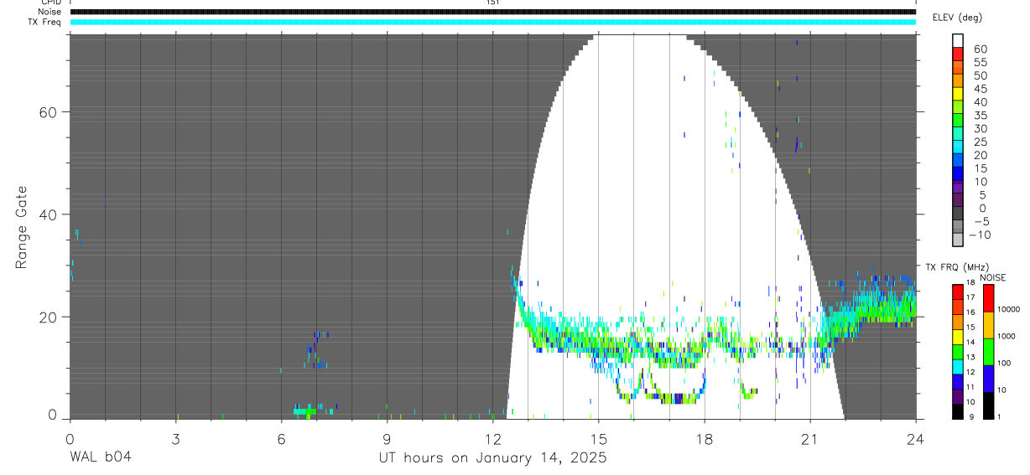Screen dimensions: 1030x475
Task: Click the 60 range gate tick label
Action: (x=50, y=112)
